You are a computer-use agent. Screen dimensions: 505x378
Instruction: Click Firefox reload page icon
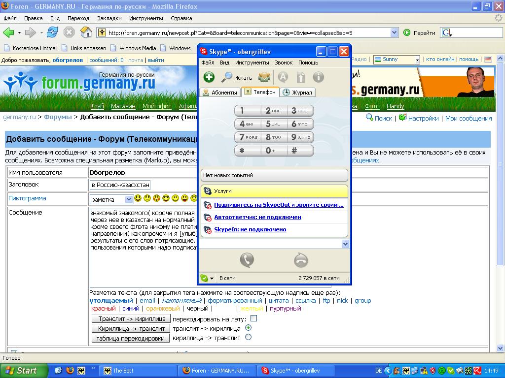pyautogui.click(x=52, y=32)
